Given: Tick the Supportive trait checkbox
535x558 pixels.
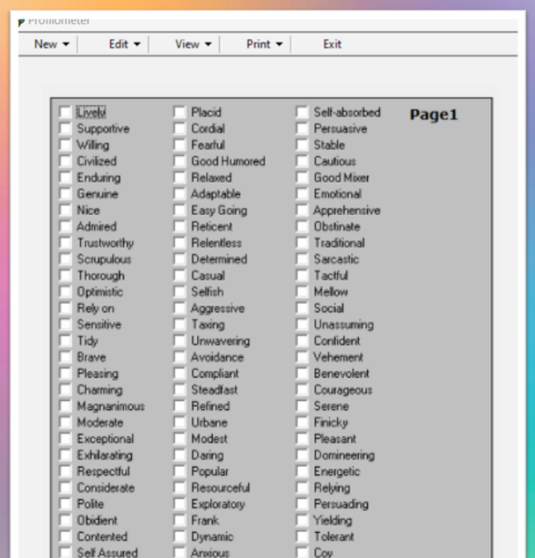Looking at the screenshot, I should click(65, 129).
